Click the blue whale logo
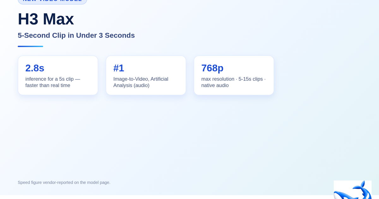Screen dimensions: 379x199 [x=352, y=190]
